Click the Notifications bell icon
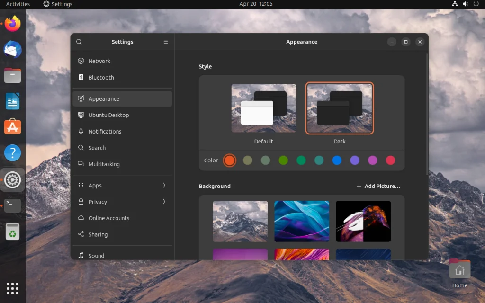485x303 pixels. click(81, 132)
